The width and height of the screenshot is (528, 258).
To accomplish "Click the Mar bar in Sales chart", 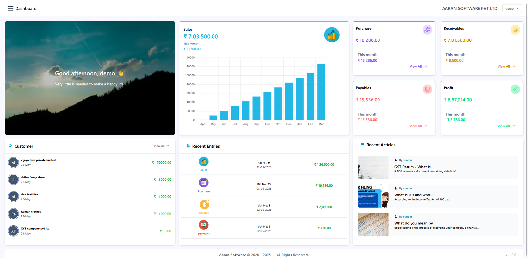I will pyautogui.click(x=321, y=92).
